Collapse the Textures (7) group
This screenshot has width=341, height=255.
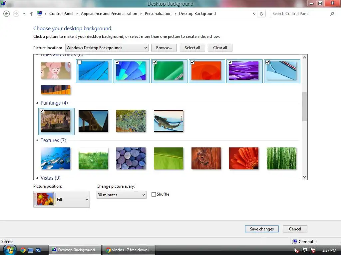pyautogui.click(x=37, y=140)
